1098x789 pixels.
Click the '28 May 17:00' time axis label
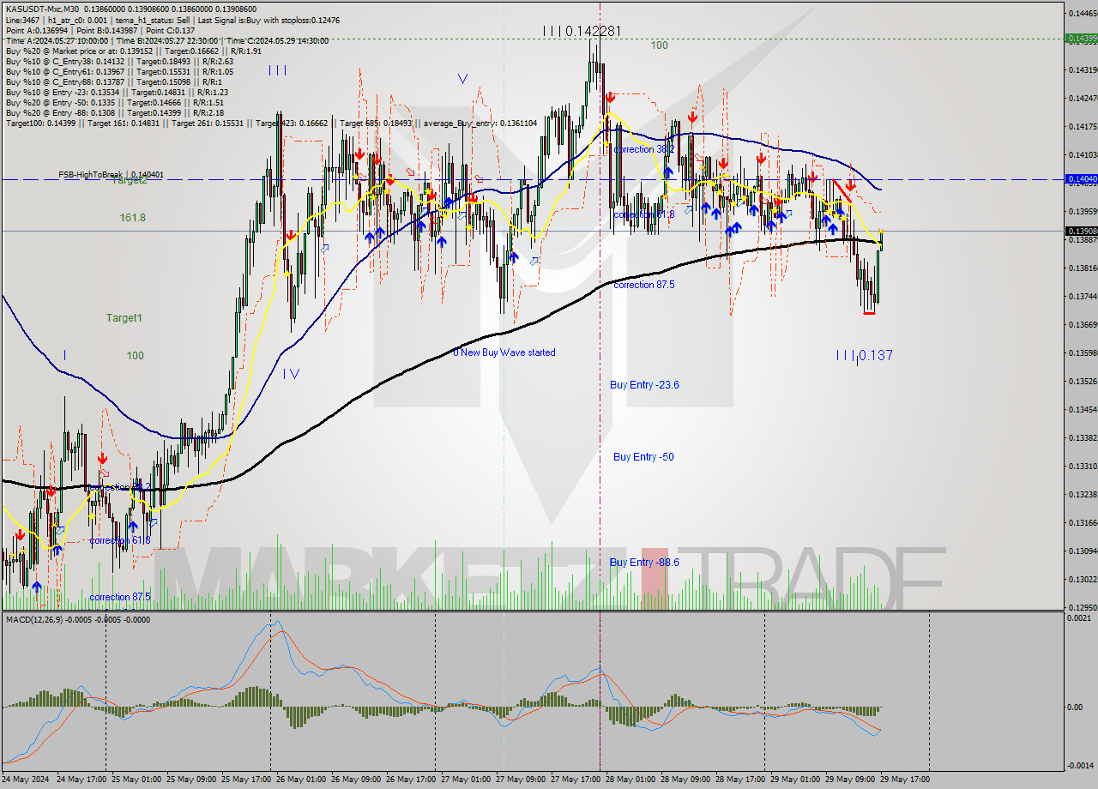739,780
